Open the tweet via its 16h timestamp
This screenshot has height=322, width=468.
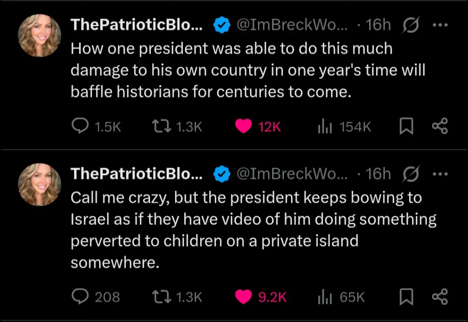378,25
